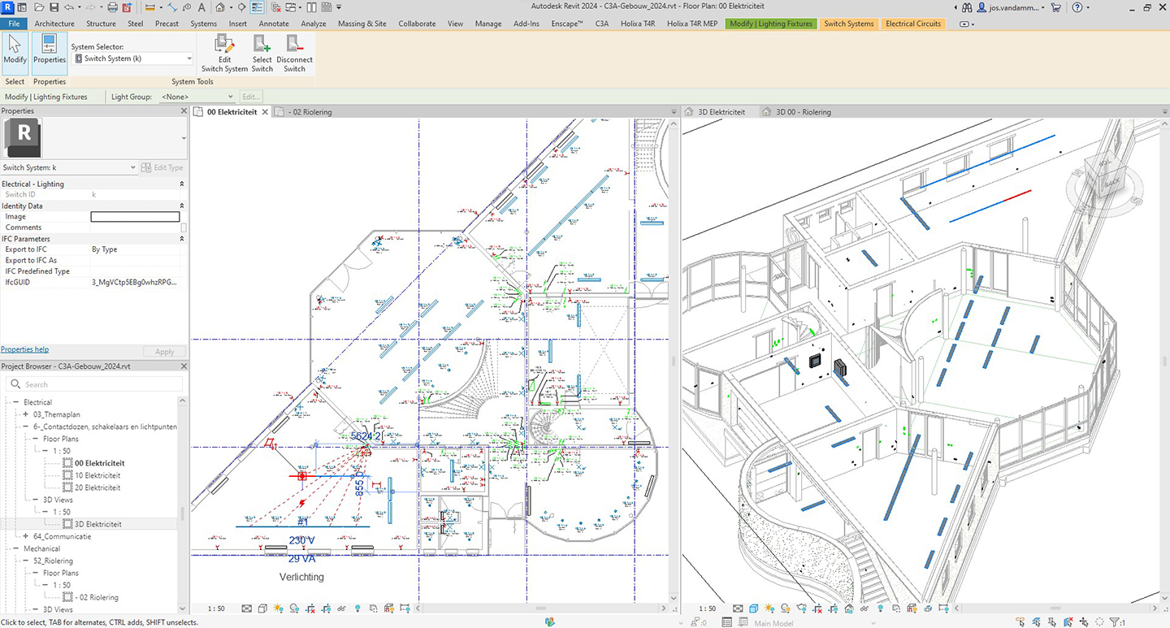The image size is (1170, 628).
Task: Toggle Sun Path in the floor plan view bar
Action: coord(279,609)
